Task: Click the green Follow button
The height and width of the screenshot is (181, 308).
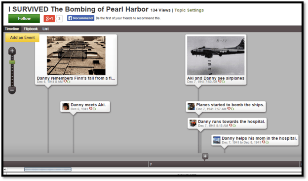Action: click(24, 19)
